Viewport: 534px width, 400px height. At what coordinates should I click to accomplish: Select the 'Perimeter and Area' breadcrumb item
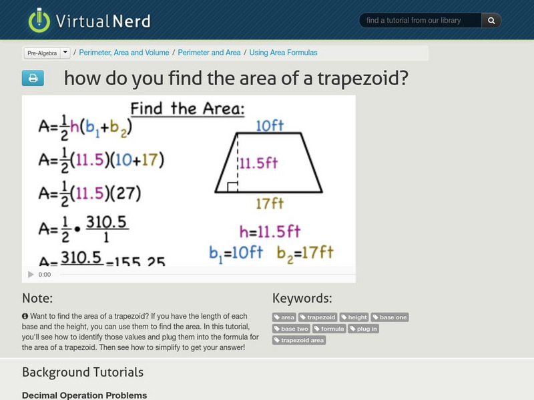[207, 51]
